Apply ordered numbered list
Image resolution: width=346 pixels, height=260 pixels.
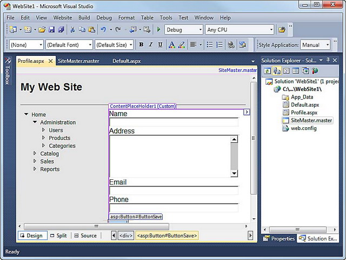219,44
